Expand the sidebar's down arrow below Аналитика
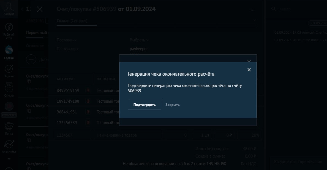The width and height of the screenshot is (327, 170). coord(9,159)
